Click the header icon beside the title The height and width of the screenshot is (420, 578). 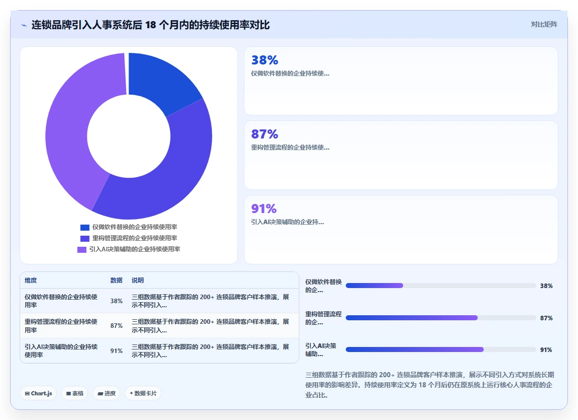24,25
